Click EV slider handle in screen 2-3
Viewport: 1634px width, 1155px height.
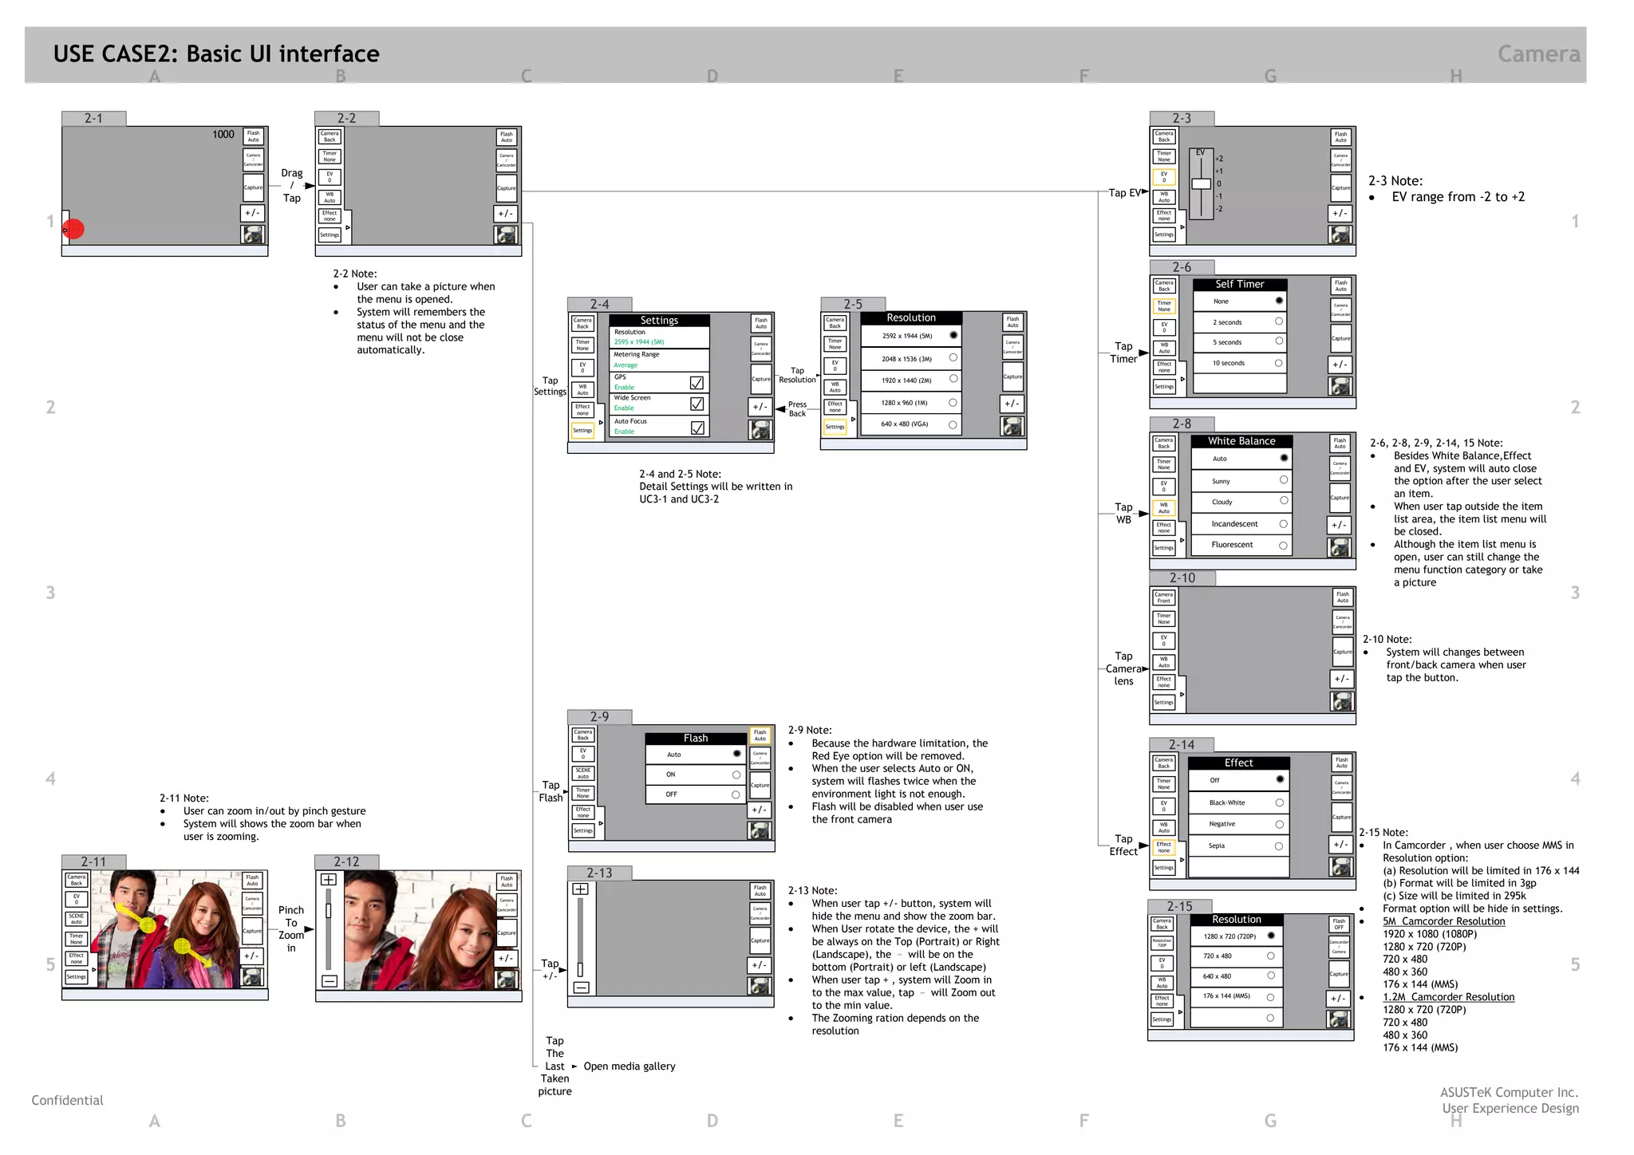point(1201,183)
